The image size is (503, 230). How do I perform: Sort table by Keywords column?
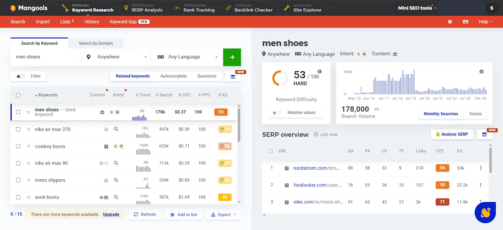[46, 95]
